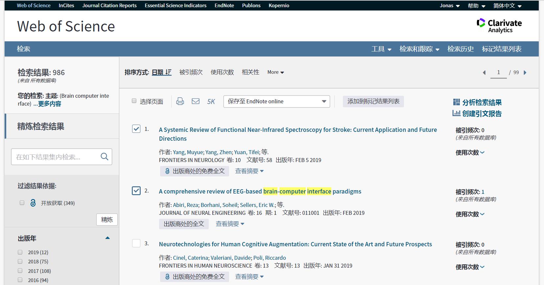Screen dimensions: 544x285
Task: Tick the 2018 (75) year checkbox
Action: pyautogui.click(x=20, y=261)
